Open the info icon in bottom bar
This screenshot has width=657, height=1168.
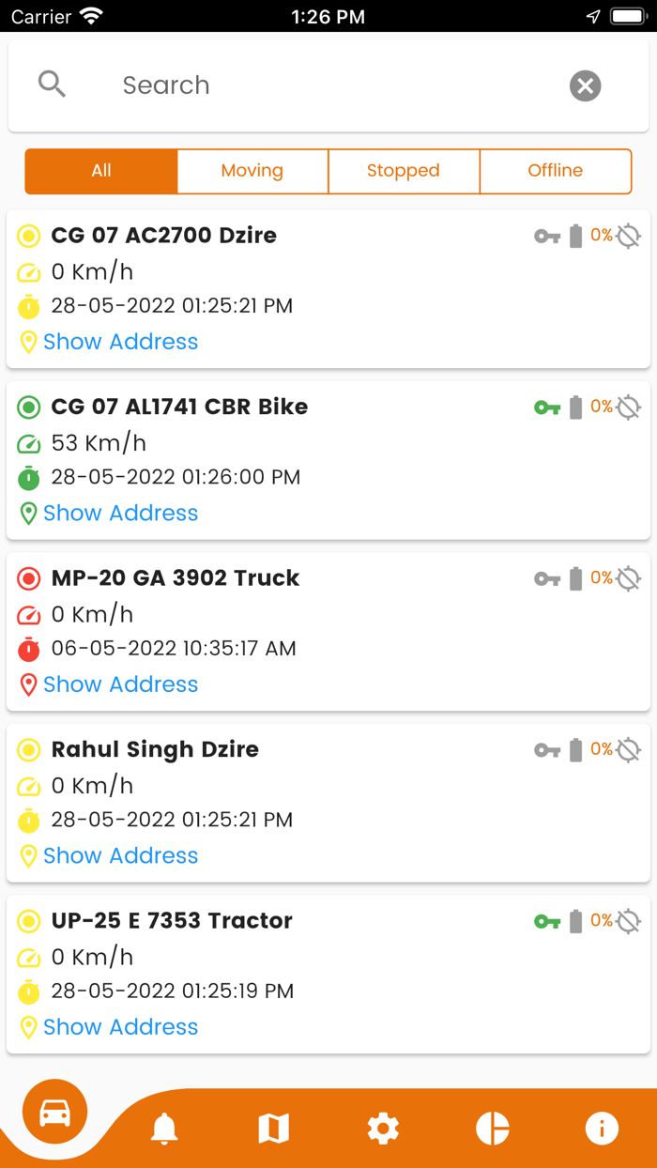(x=602, y=1129)
